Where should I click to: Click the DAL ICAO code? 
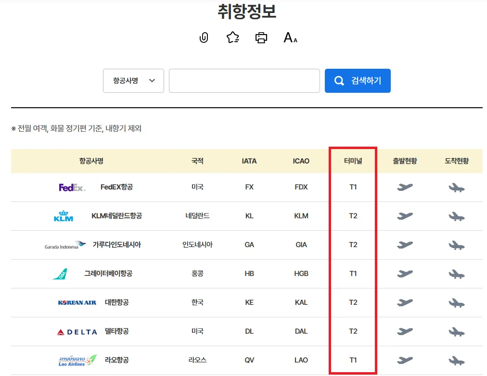301,331
